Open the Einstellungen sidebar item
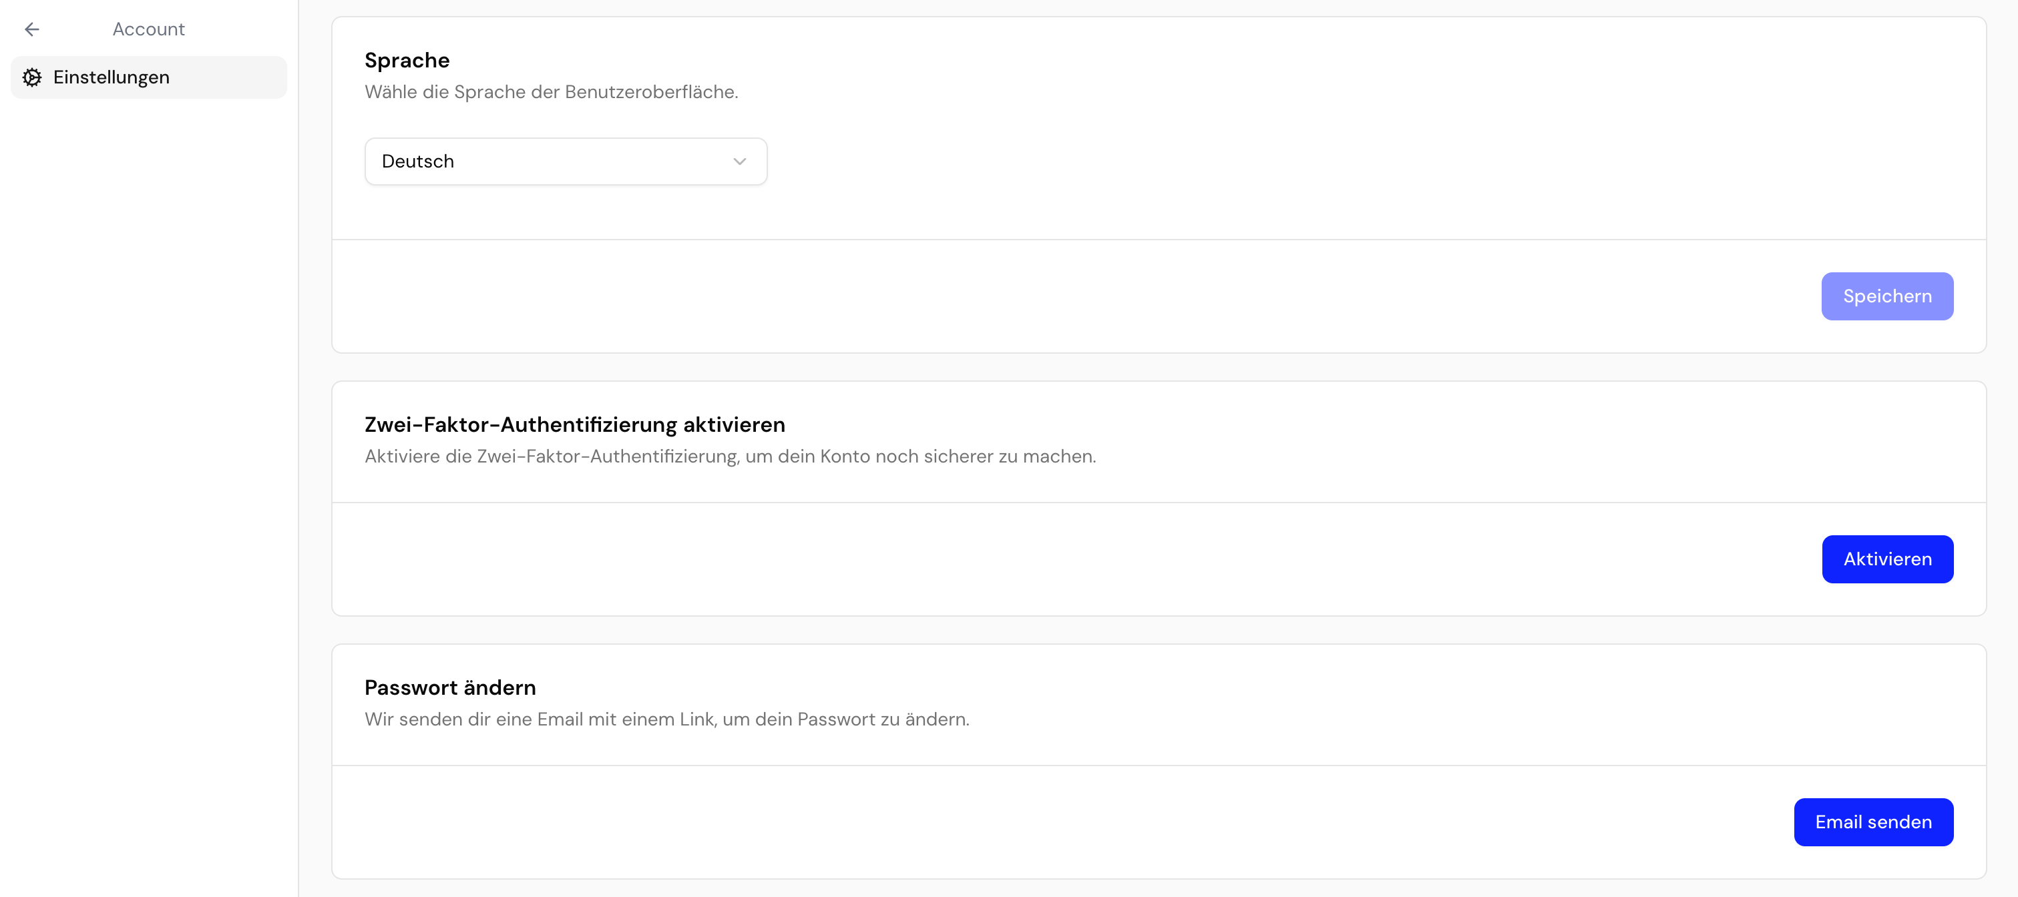Screen dimensions: 2018x897 (149, 77)
